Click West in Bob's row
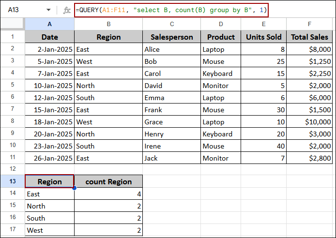 [108, 61]
